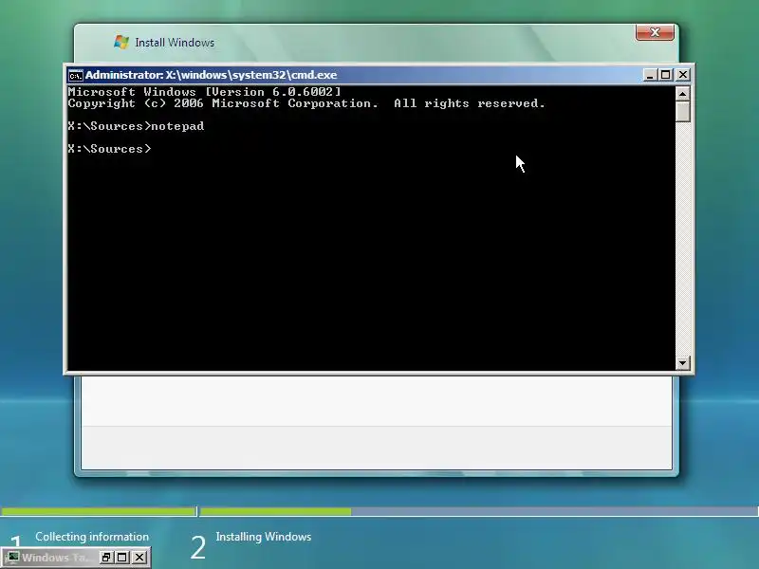Screen dimensions: 759x569
Task: Click scroll up arrow in command prompt
Action: coord(682,93)
